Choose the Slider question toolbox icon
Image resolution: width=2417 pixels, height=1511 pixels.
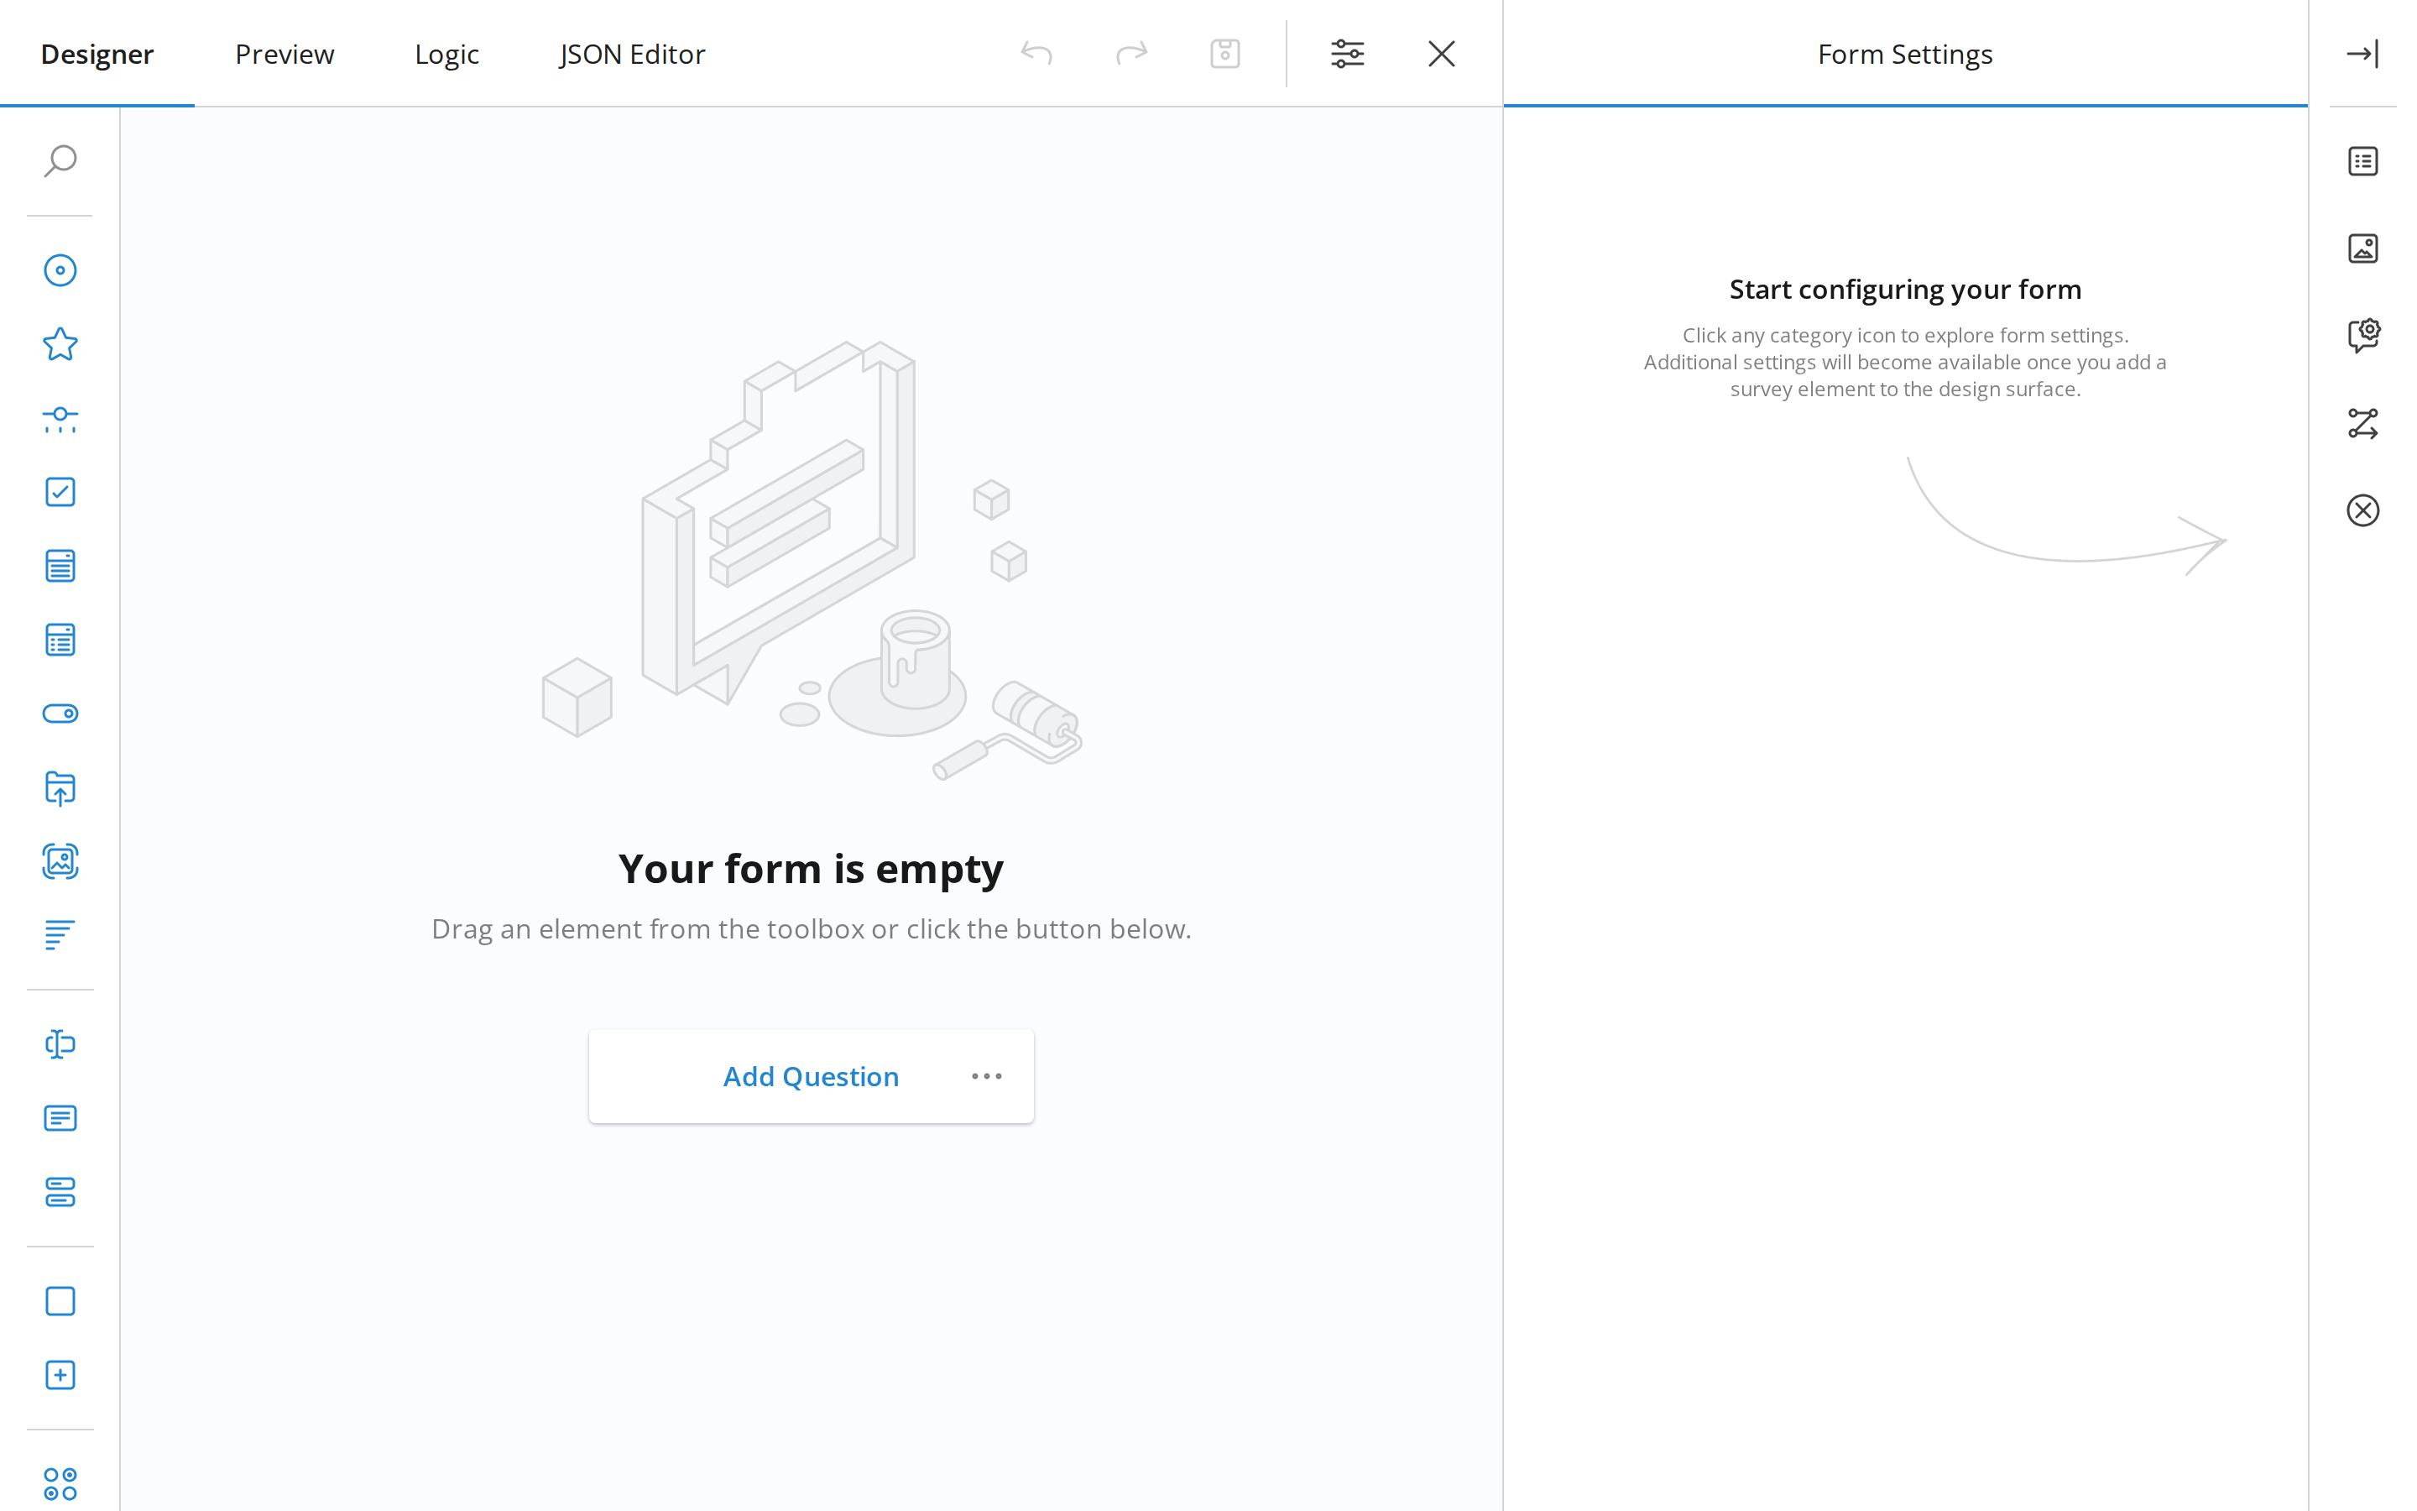(x=60, y=419)
